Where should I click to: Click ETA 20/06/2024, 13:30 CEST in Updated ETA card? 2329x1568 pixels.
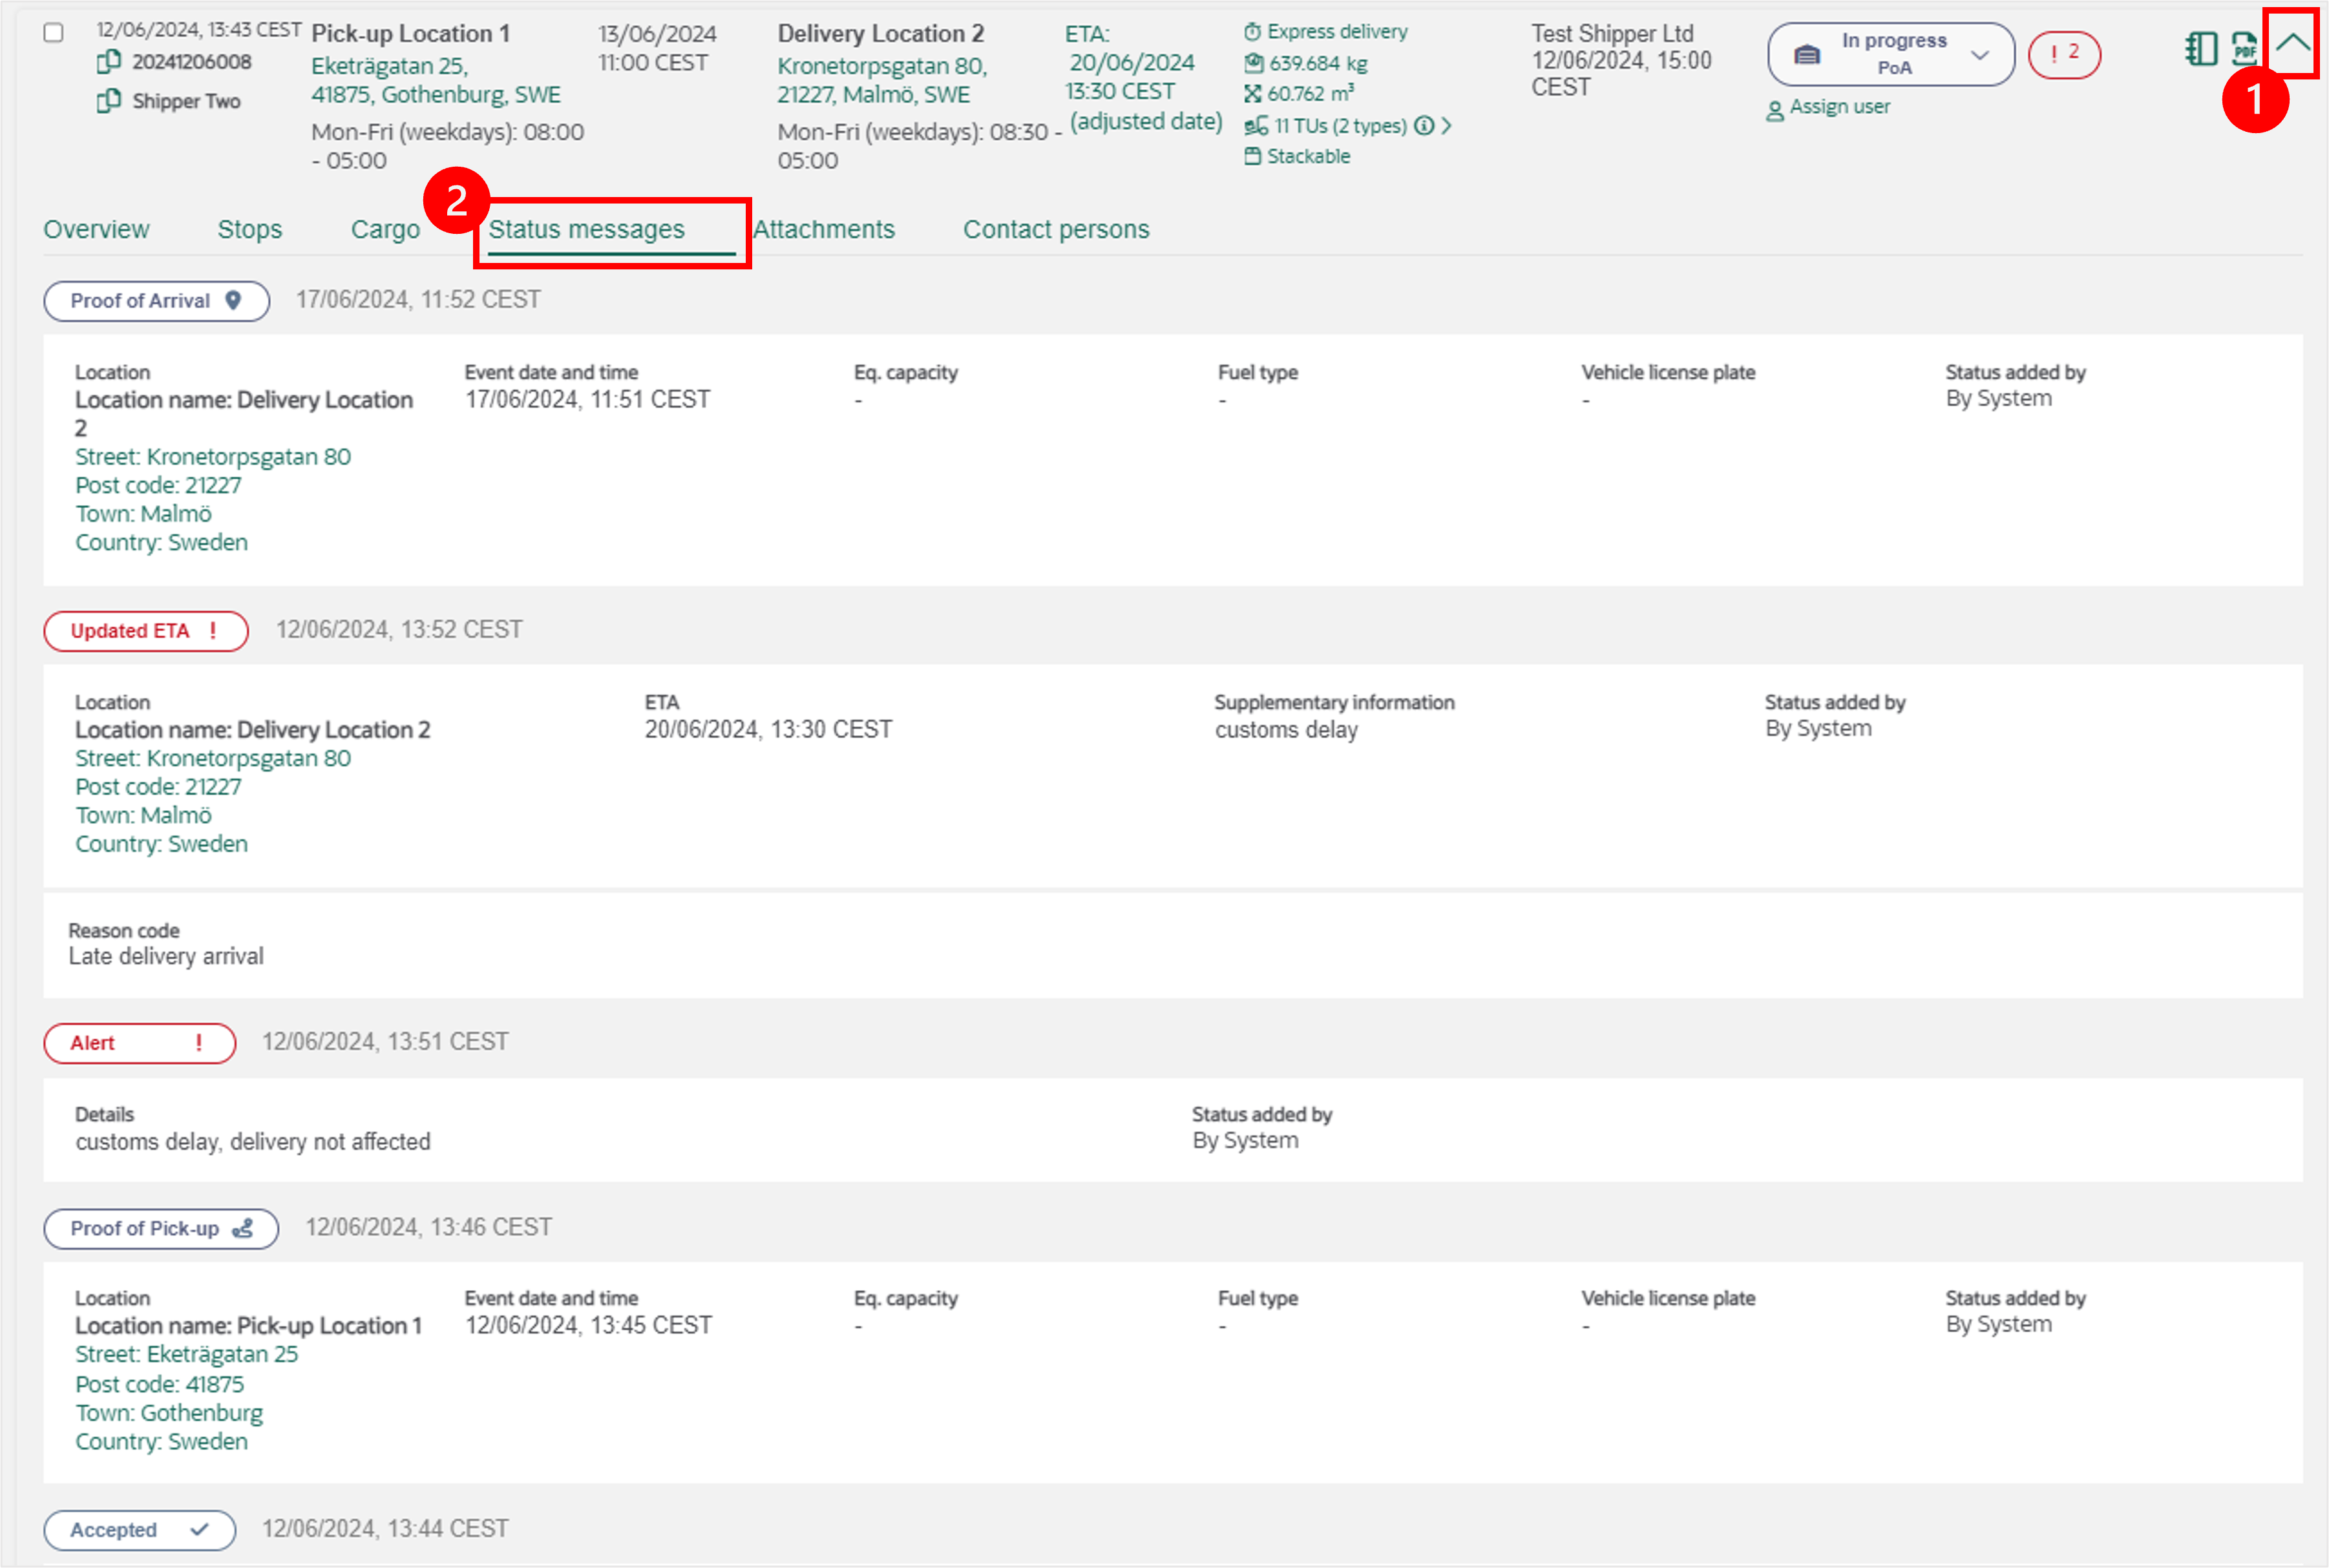(x=768, y=730)
